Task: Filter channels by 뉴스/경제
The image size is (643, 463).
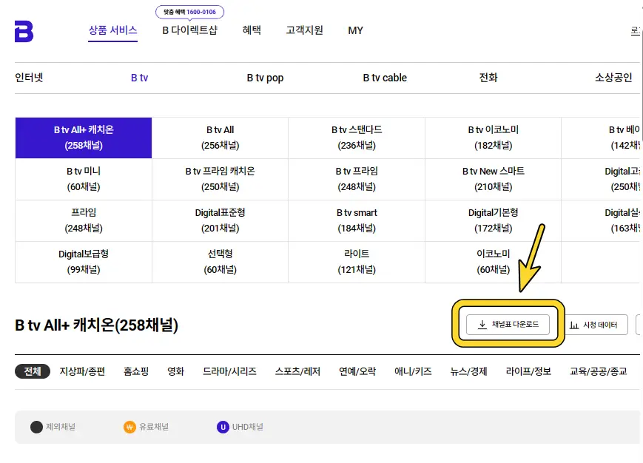Action: click(x=468, y=371)
